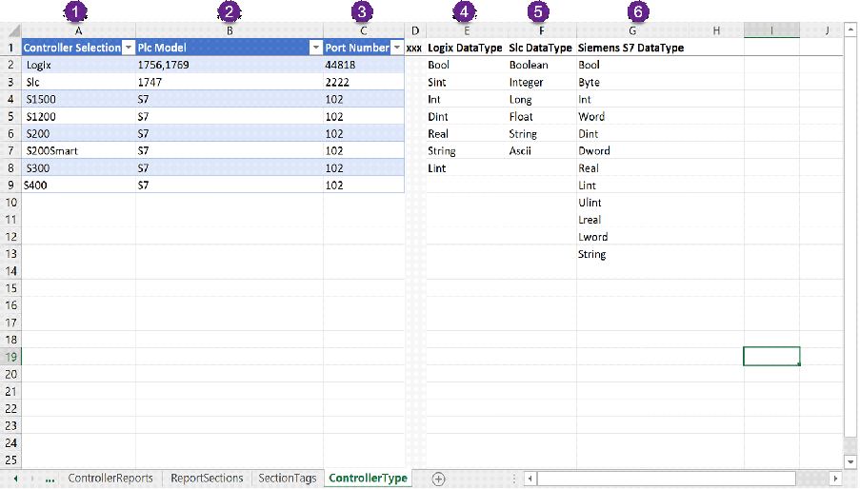Show hidden sheet tabs ellipsis

tap(50, 479)
